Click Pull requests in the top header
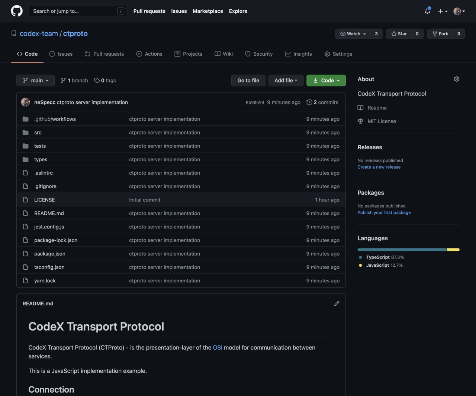The height and width of the screenshot is (396, 476). point(149,11)
